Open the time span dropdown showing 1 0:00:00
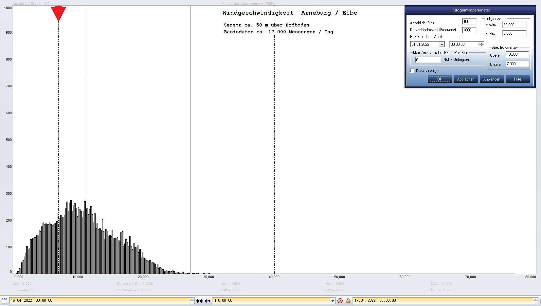The image size is (541, 306). (333, 300)
